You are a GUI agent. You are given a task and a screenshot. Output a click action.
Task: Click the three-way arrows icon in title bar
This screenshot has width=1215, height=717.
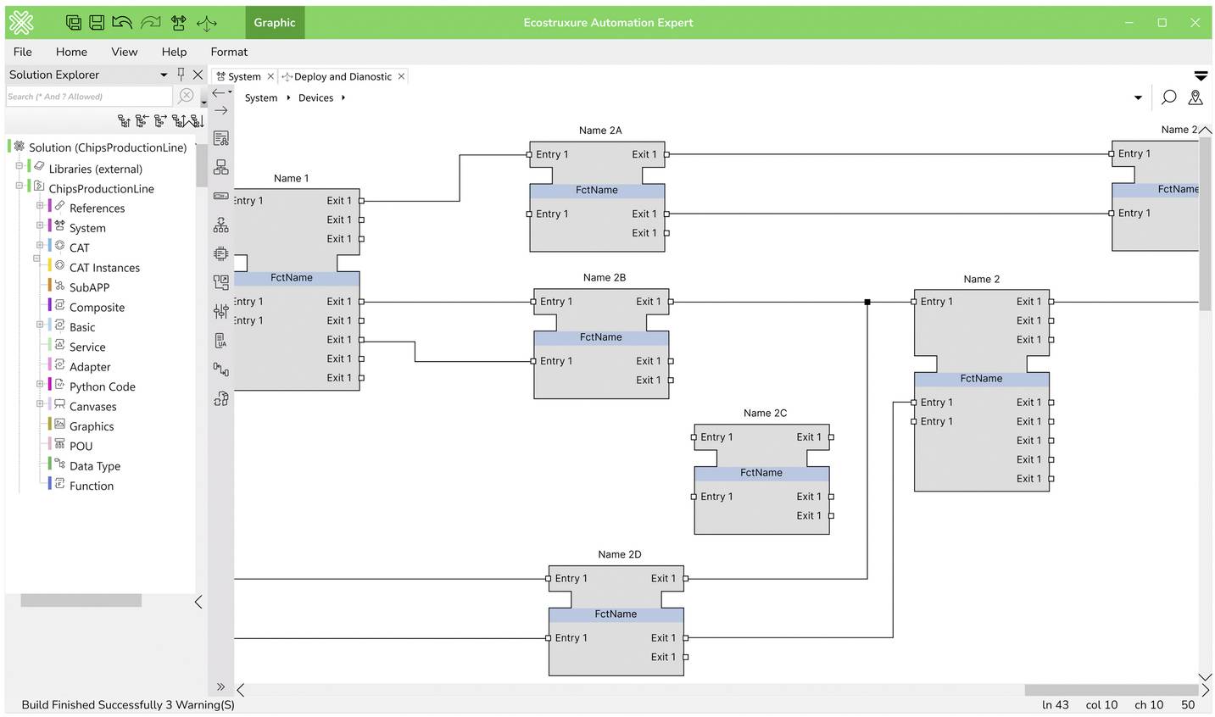pyautogui.click(x=207, y=23)
